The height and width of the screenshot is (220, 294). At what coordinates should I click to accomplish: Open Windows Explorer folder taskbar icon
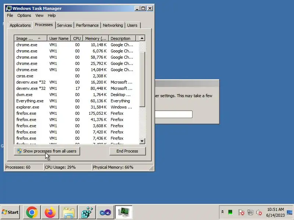(x=68, y=212)
